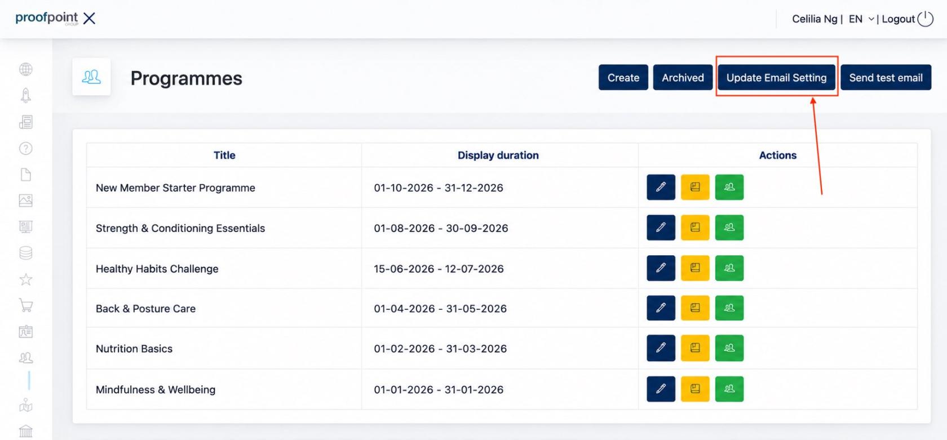Click the bank building sidebar icon

click(25, 432)
